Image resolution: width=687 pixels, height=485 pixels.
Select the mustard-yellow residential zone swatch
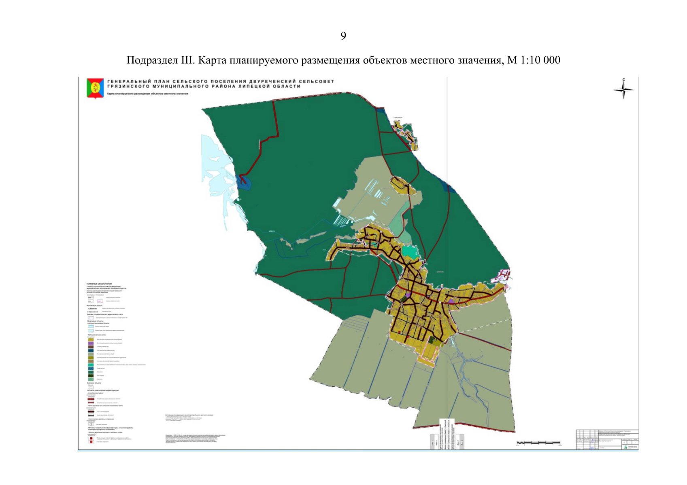point(91,339)
